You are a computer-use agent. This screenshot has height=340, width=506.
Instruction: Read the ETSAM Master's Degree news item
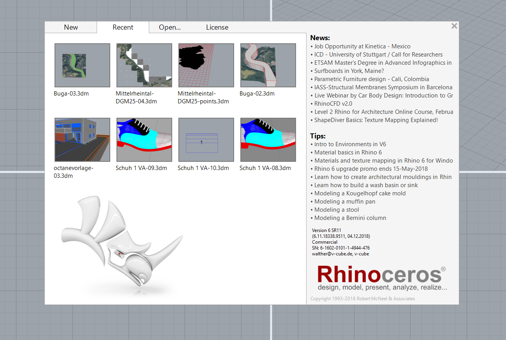point(383,63)
